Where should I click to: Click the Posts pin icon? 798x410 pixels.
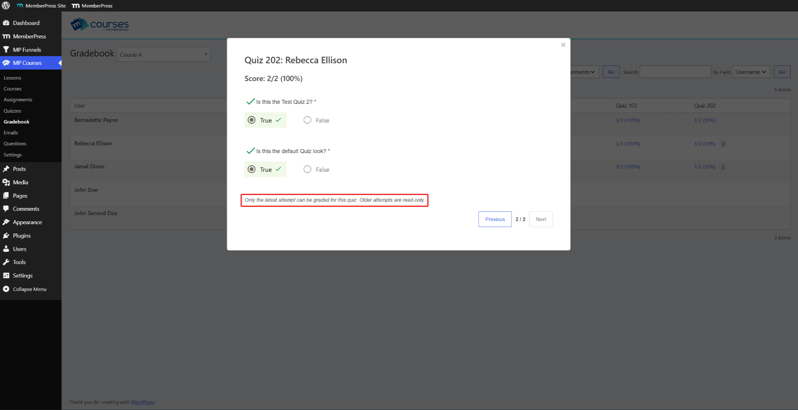(6, 169)
